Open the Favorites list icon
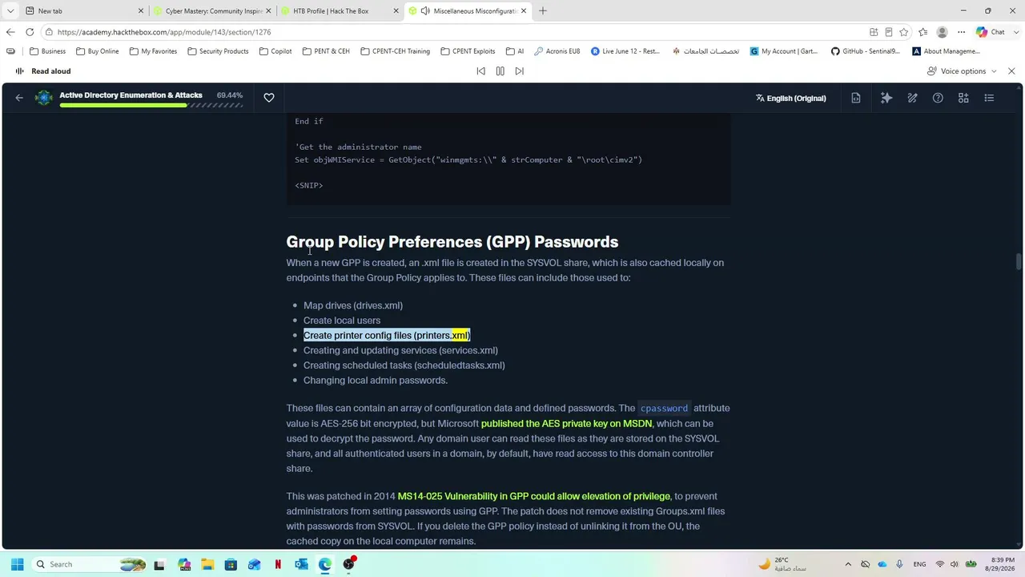1025x577 pixels. [x=923, y=32]
